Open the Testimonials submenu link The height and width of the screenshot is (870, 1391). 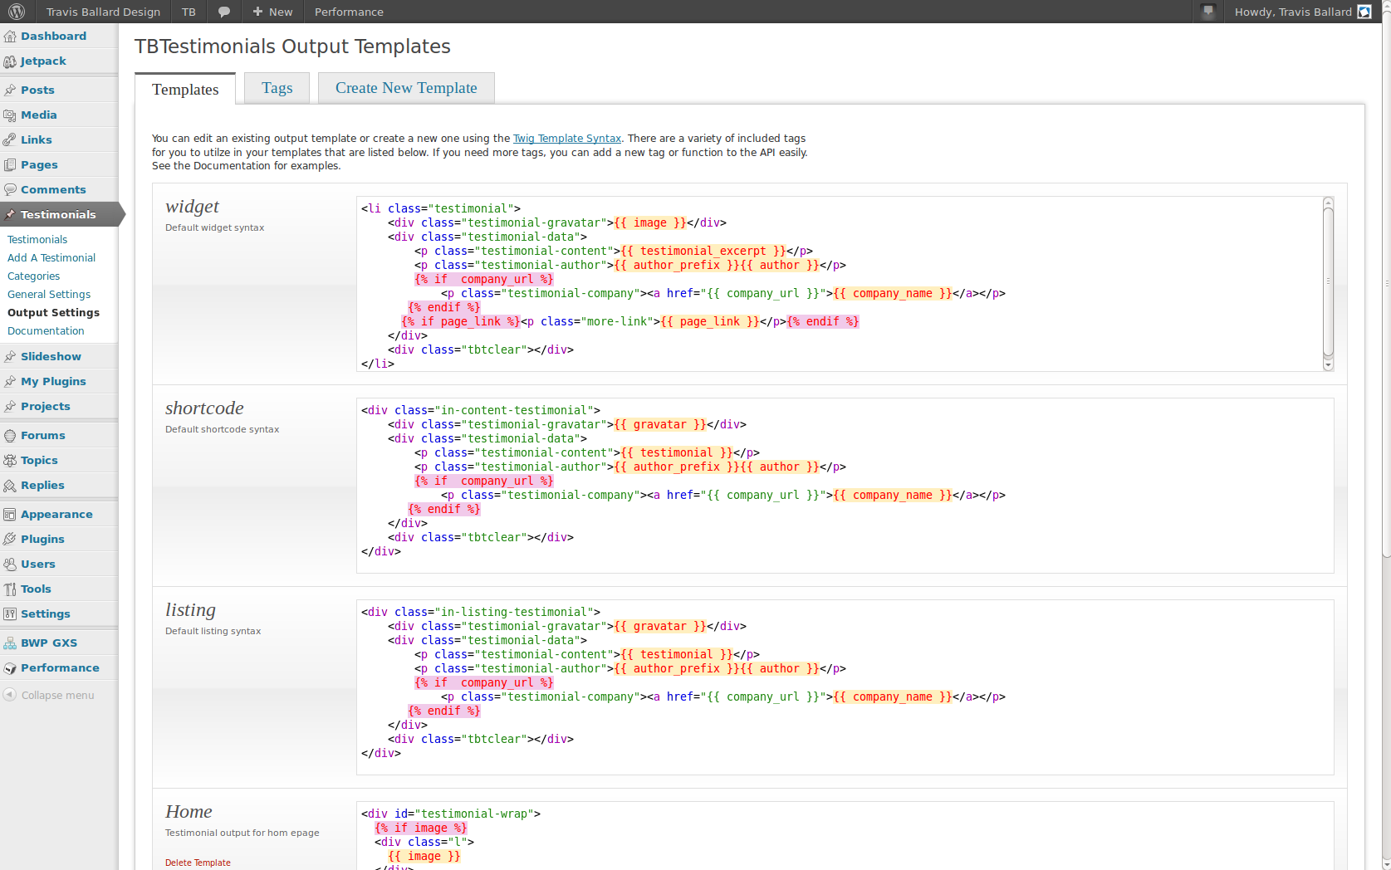[37, 240]
